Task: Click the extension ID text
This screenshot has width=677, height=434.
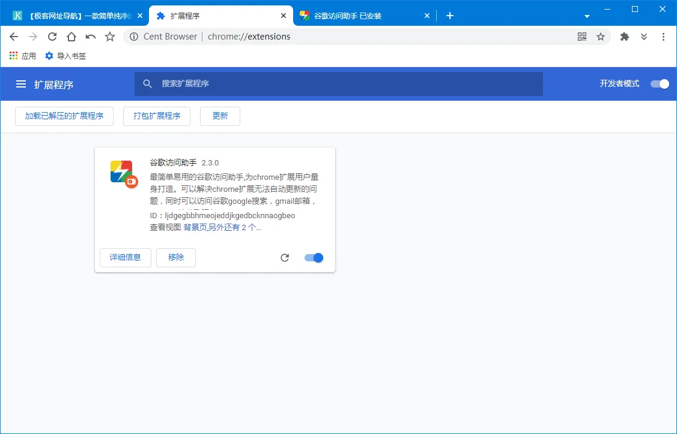Action: click(222, 215)
